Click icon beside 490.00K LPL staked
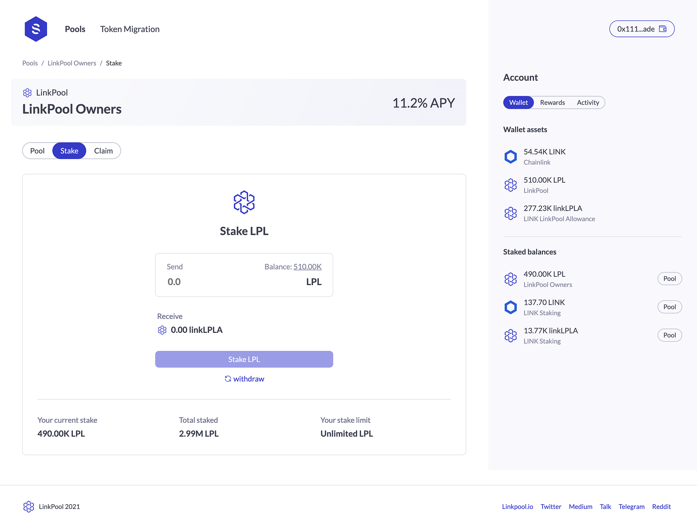This screenshot has width=697, height=528. [511, 279]
